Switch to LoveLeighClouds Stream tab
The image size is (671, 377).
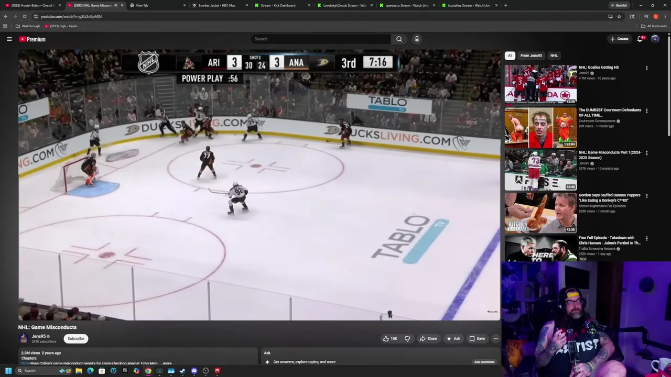coord(344,5)
